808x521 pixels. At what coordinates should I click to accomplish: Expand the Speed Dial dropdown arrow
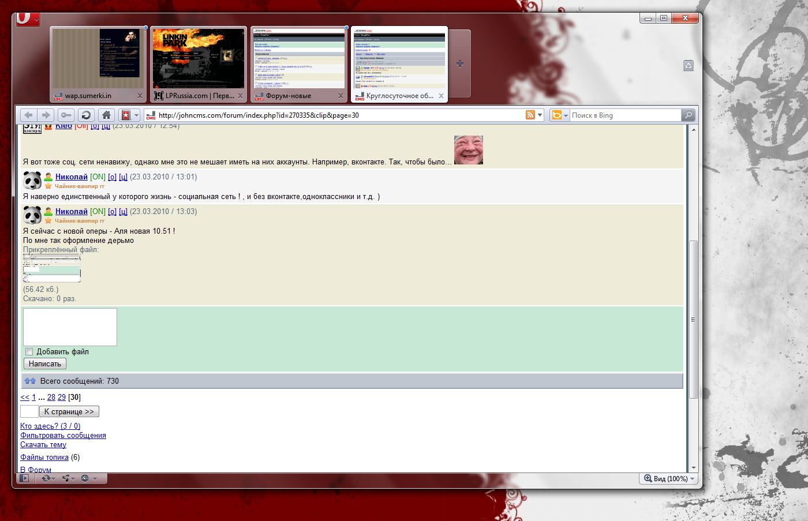tap(137, 115)
